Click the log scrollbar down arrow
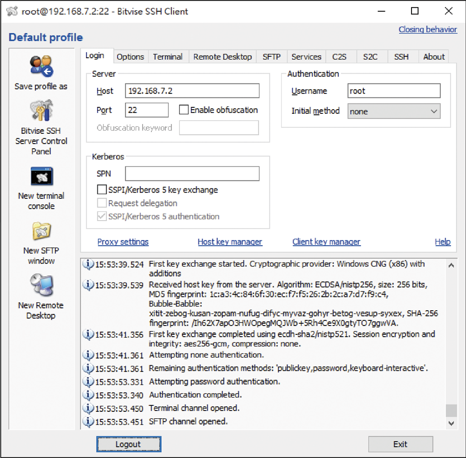The width and height of the screenshot is (466, 458). point(451,423)
